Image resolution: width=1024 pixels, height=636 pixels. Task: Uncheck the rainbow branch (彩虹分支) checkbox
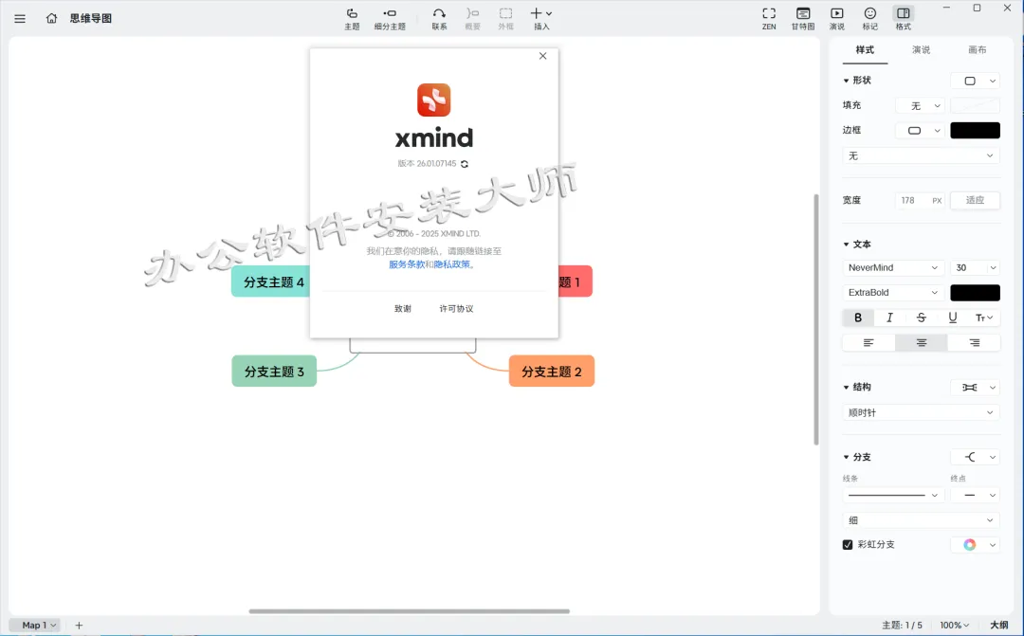848,545
